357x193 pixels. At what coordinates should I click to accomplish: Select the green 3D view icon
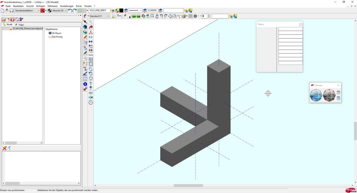(x=139, y=16)
